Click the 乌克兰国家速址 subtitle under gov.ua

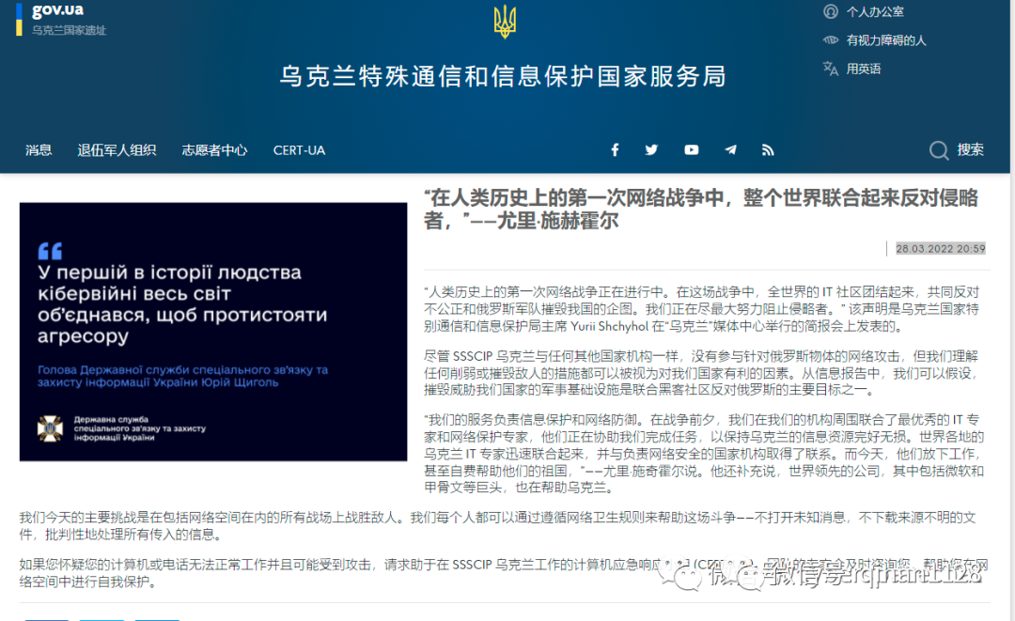[69, 30]
